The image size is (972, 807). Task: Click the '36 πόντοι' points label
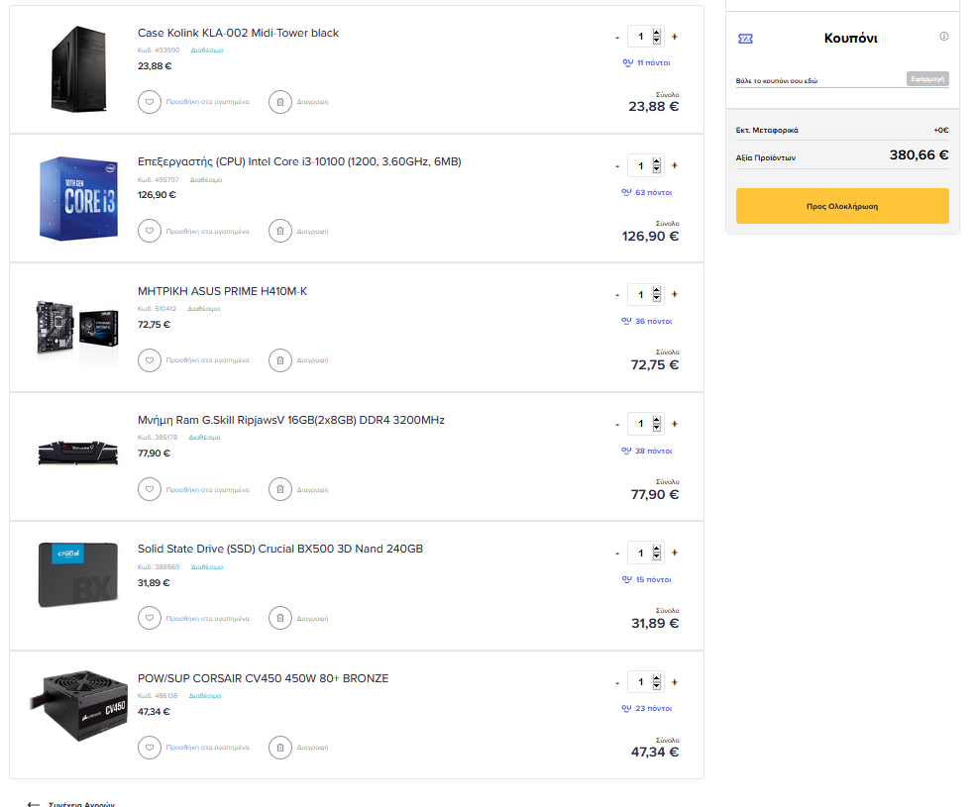(x=653, y=322)
